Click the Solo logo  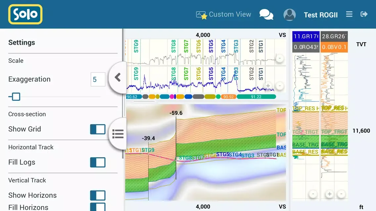pyautogui.click(x=25, y=14)
